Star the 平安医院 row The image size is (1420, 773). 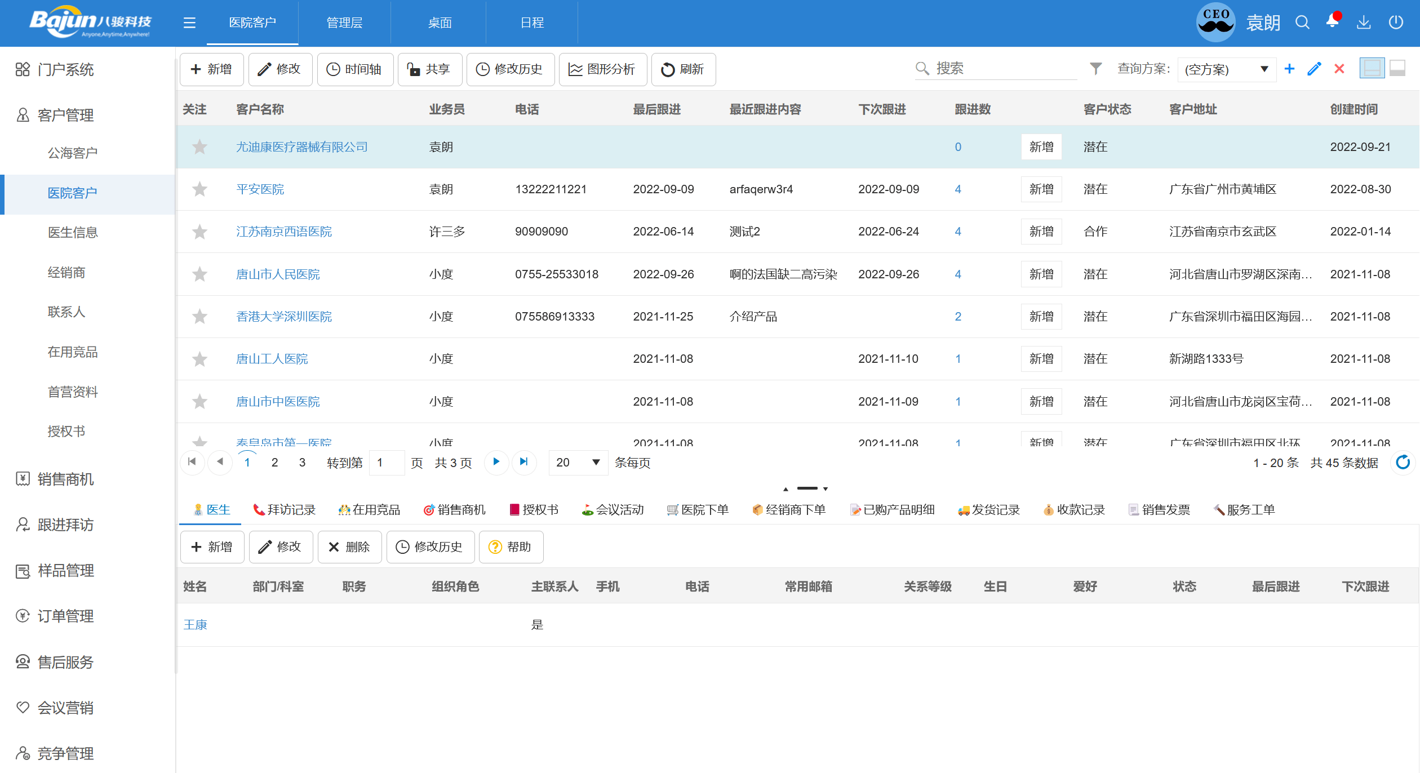199,189
